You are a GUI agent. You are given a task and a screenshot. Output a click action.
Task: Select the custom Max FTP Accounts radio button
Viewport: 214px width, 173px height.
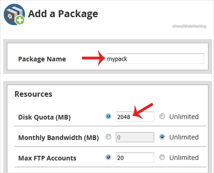pyautogui.click(x=108, y=157)
